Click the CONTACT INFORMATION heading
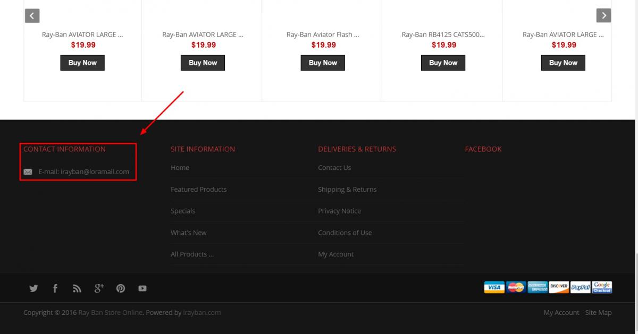 pos(64,149)
